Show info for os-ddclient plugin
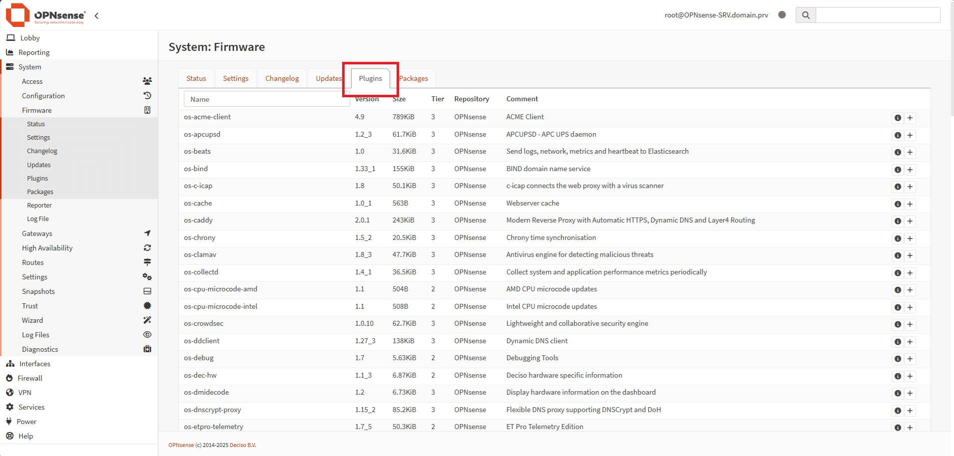This screenshot has width=954, height=456. 898,342
